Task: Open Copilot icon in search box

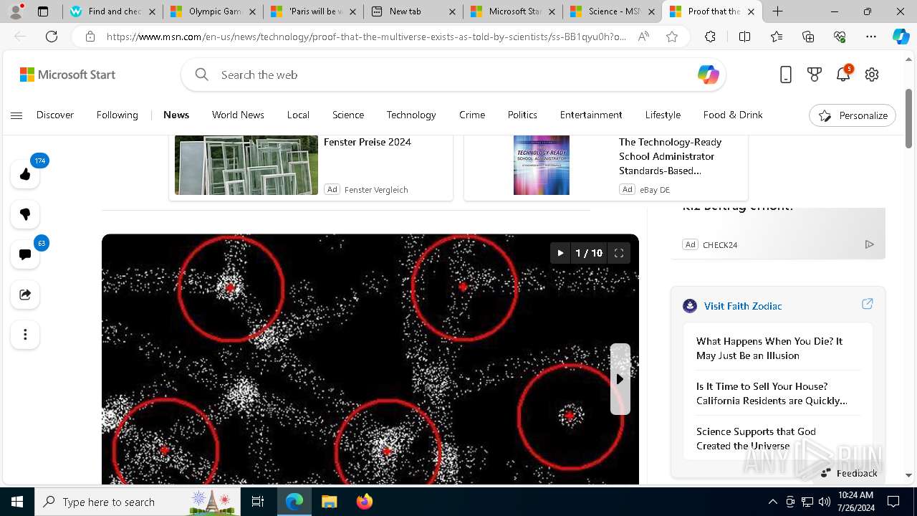Action: point(708,75)
